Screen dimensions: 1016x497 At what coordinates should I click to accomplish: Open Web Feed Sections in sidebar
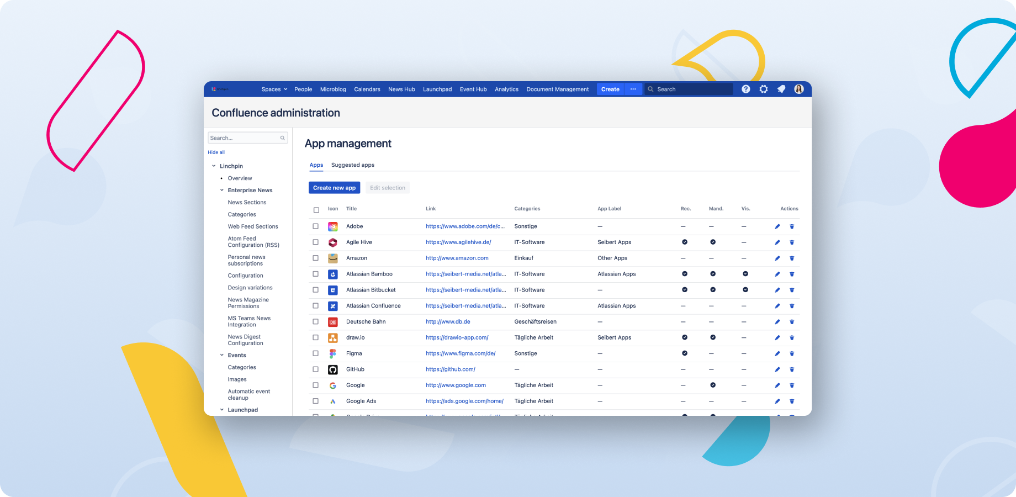pyautogui.click(x=253, y=227)
